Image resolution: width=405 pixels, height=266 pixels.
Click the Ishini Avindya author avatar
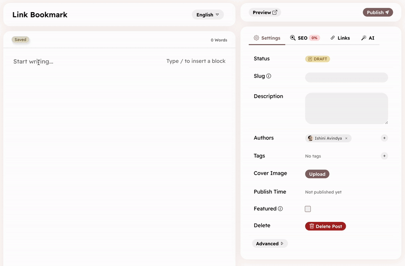click(310, 138)
